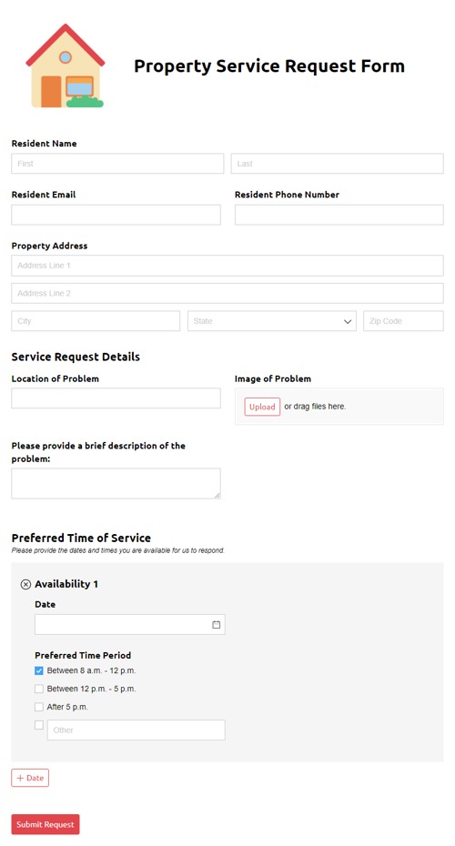The height and width of the screenshot is (846, 455).
Task: Click the Resident Email input
Action: click(116, 215)
